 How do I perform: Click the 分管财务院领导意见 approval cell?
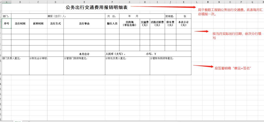point(170,66)
